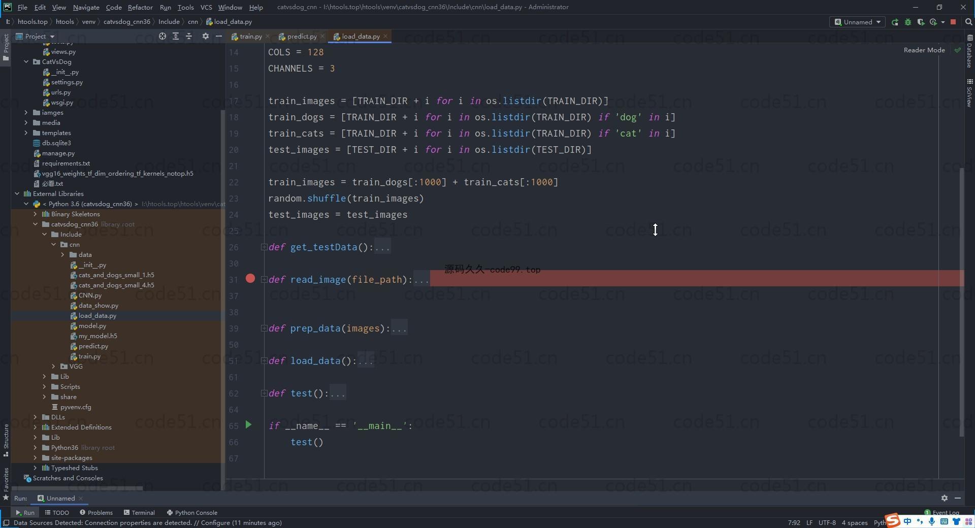Open the Project view selector dropdown
Image resolution: width=975 pixels, height=528 pixels.
pos(35,36)
